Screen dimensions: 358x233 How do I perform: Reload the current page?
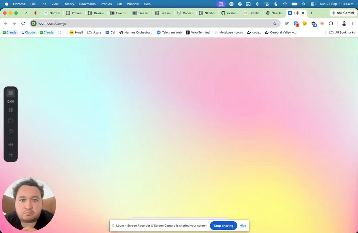23,23
